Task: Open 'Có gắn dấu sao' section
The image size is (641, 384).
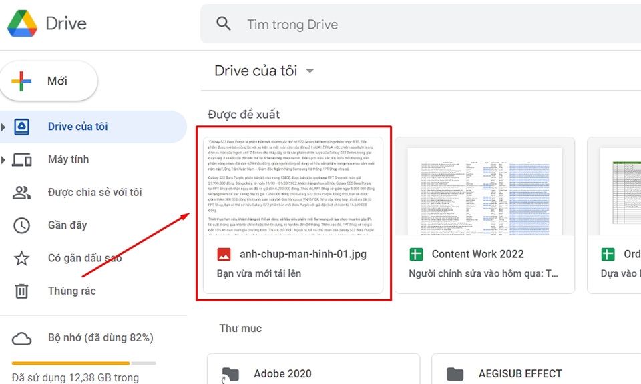Action: 85,258
